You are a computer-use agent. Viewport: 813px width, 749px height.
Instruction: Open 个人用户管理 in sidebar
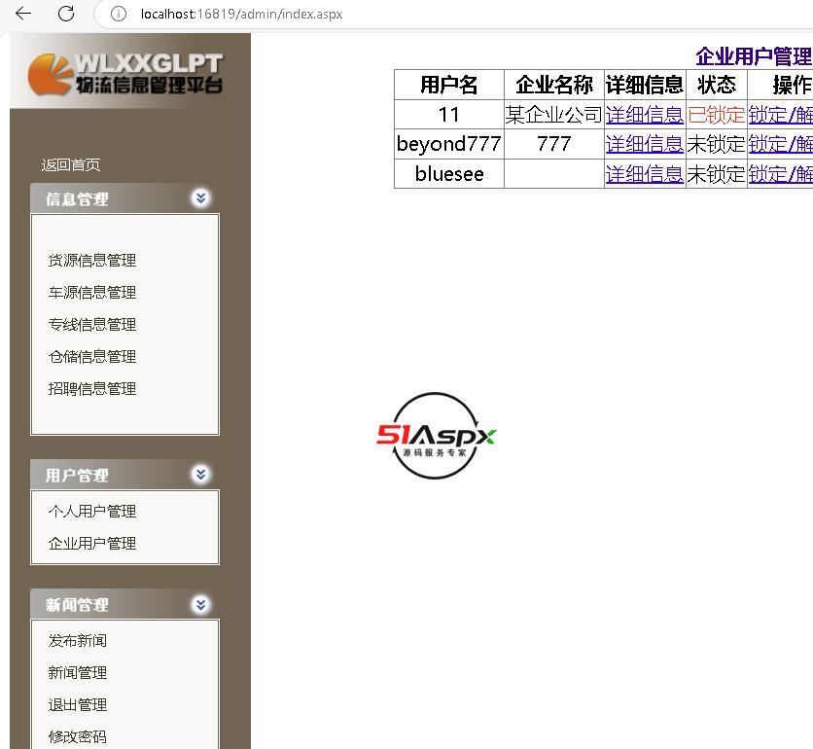click(92, 511)
